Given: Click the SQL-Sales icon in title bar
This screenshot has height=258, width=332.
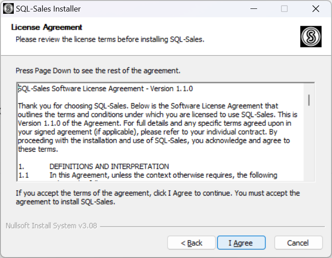Looking at the screenshot, I should (x=8, y=9).
